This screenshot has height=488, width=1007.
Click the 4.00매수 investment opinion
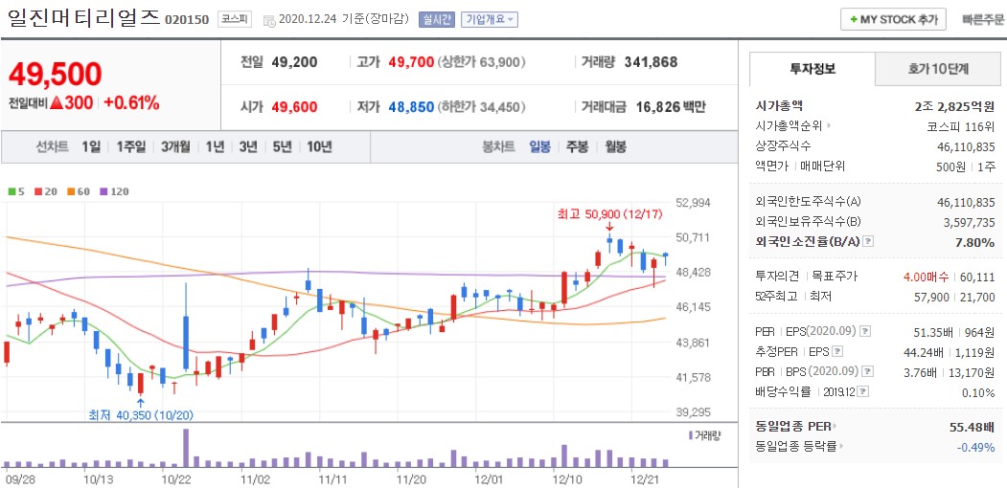click(927, 277)
